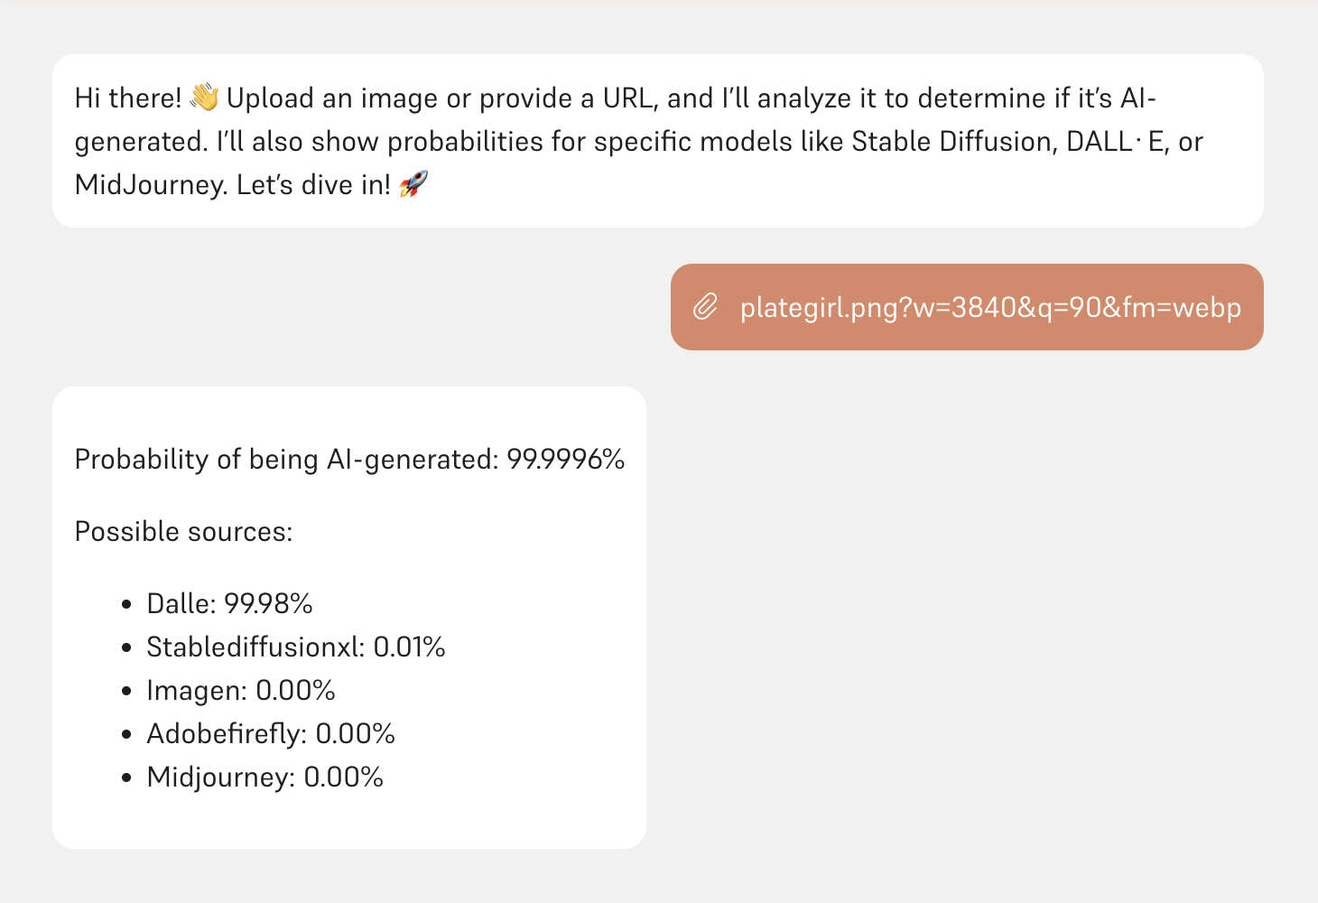Screen dimensions: 1318x903
Task: Click the paperclip attachment icon
Action: pyautogui.click(x=705, y=307)
